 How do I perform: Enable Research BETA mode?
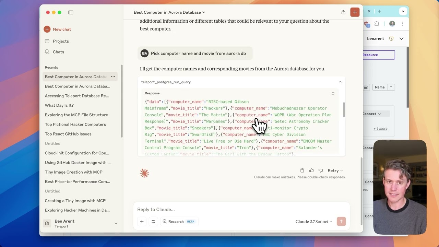pos(179,221)
